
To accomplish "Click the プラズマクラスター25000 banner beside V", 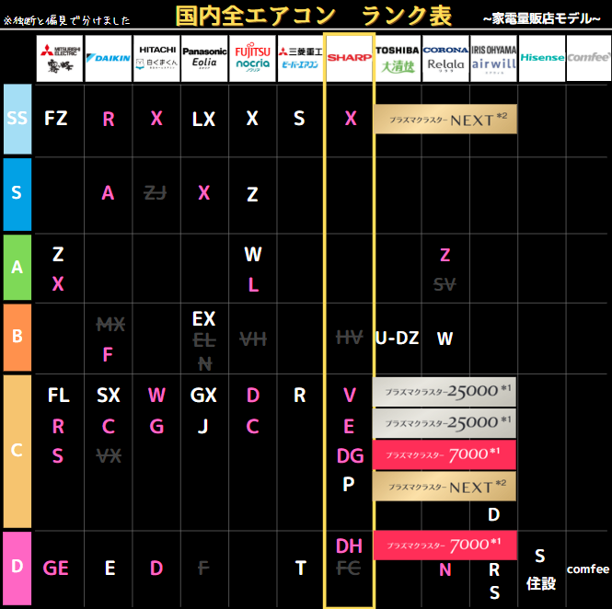I will (x=445, y=392).
